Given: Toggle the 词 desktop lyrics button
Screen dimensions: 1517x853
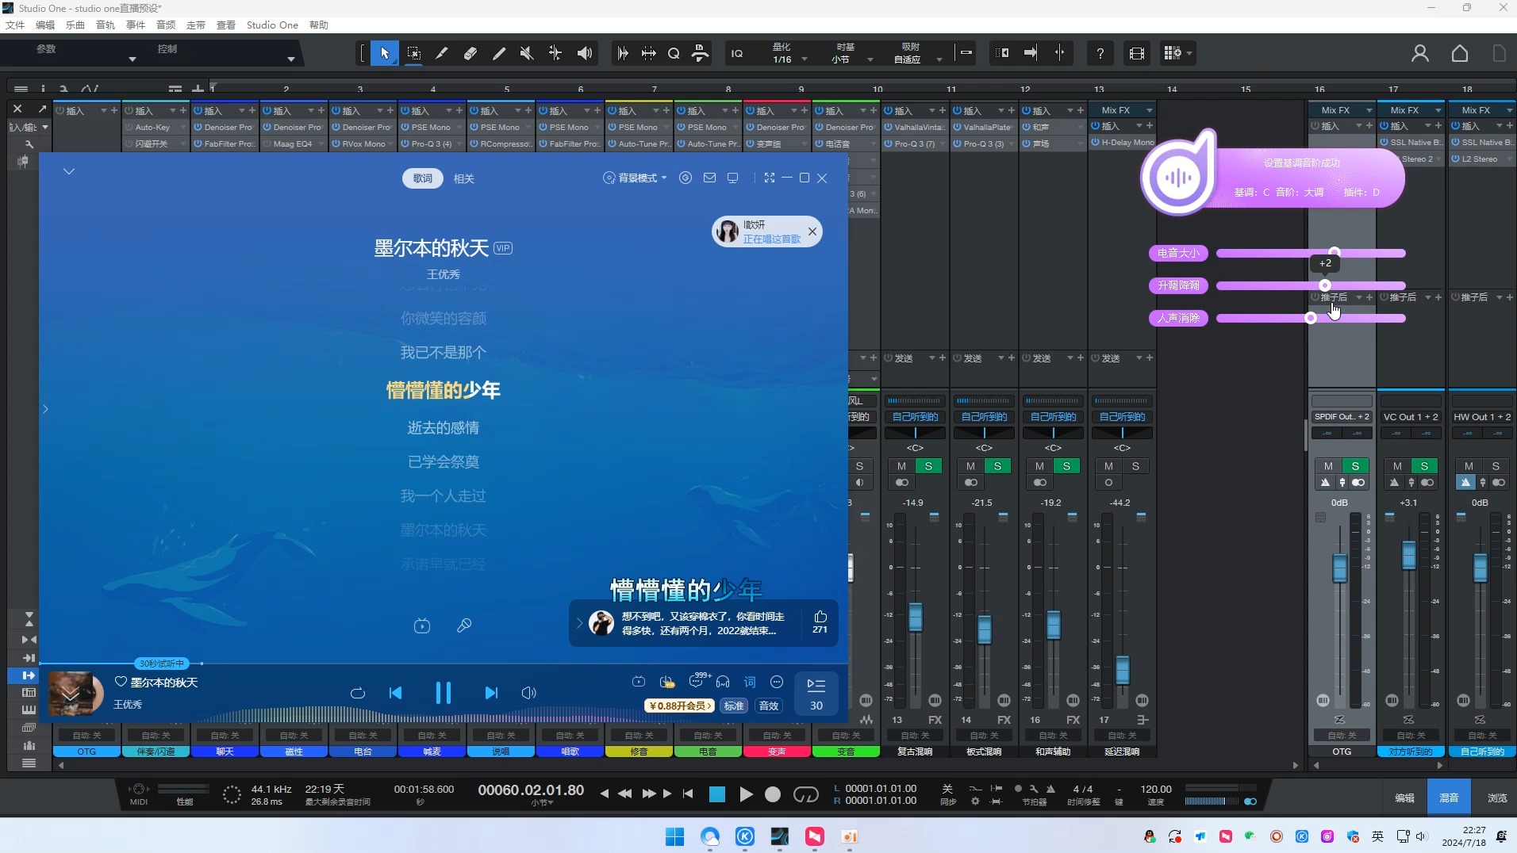Looking at the screenshot, I should pyautogui.click(x=750, y=682).
